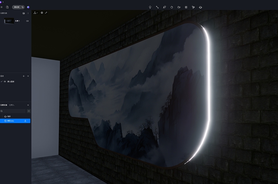The height and width of the screenshot is (184, 278).
Task: Select the camera with plus tool
Action: click(179, 7)
